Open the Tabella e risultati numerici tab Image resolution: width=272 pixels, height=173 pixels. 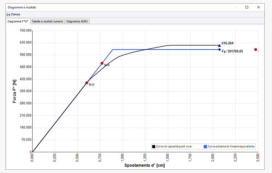tap(47, 21)
